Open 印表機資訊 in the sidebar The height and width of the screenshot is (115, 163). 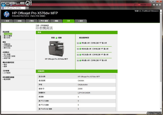click(x=8, y=34)
